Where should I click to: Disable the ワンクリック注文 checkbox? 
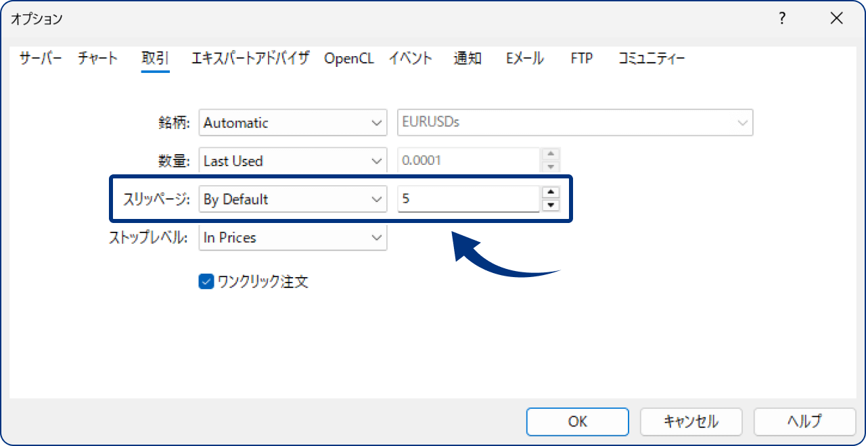tap(206, 282)
